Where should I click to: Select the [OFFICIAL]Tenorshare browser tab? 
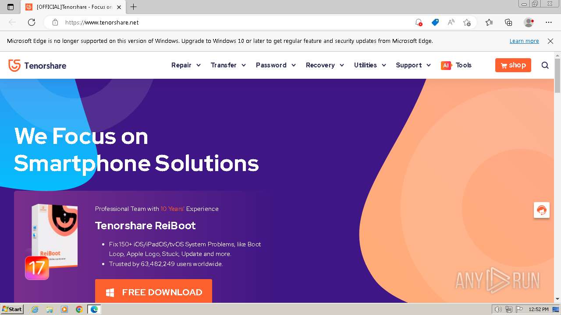[72, 7]
